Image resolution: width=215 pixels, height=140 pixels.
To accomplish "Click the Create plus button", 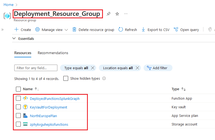I will 23,30.
